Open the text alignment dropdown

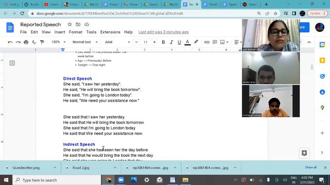238,42
